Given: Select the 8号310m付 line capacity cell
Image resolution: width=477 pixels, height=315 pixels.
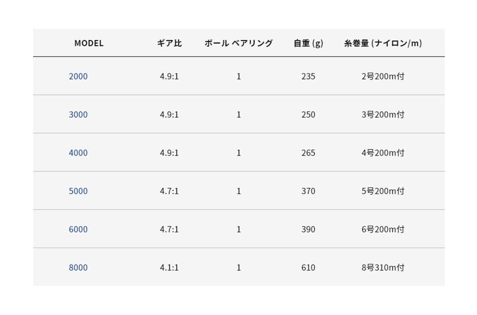Looking at the screenshot, I should tap(383, 268).
